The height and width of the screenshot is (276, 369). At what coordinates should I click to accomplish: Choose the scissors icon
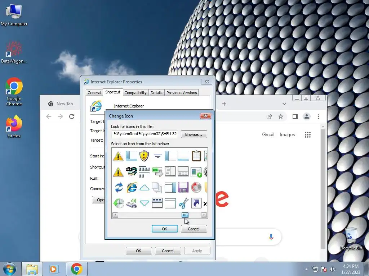(x=183, y=203)
